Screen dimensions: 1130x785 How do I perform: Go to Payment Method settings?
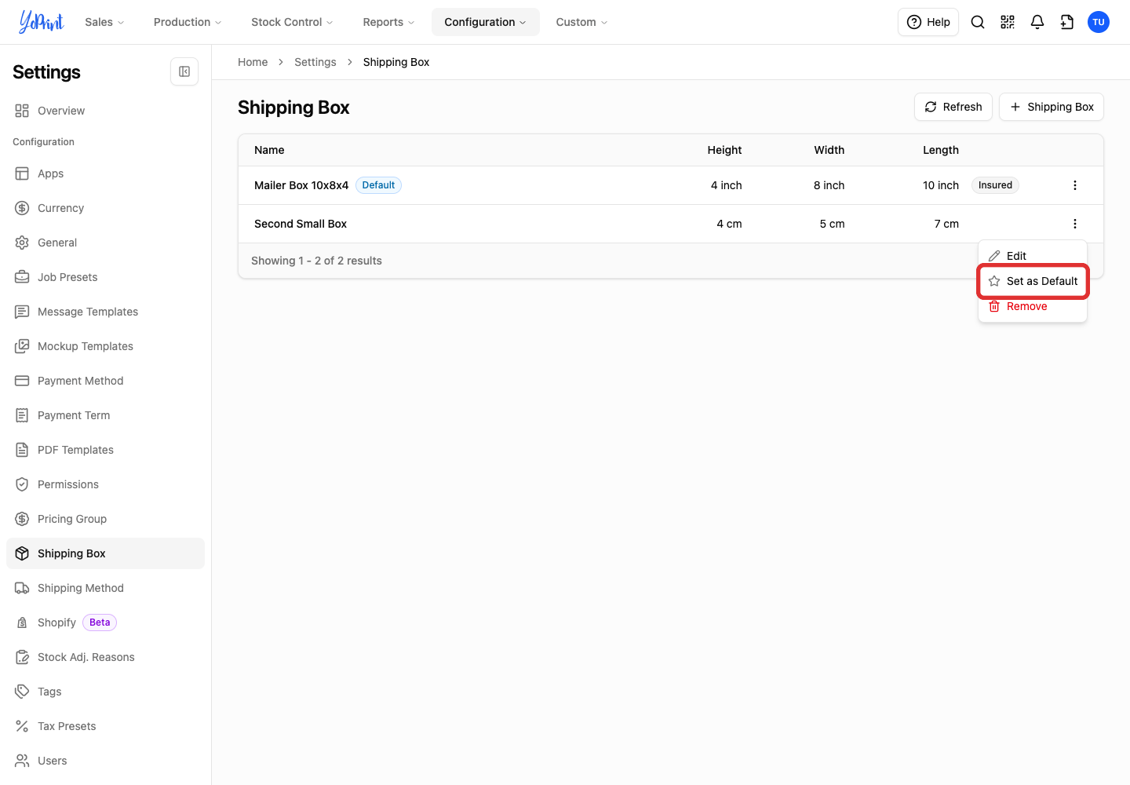click(105, 381)
